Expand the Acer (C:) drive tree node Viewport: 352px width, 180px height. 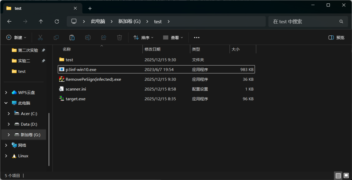9,114
